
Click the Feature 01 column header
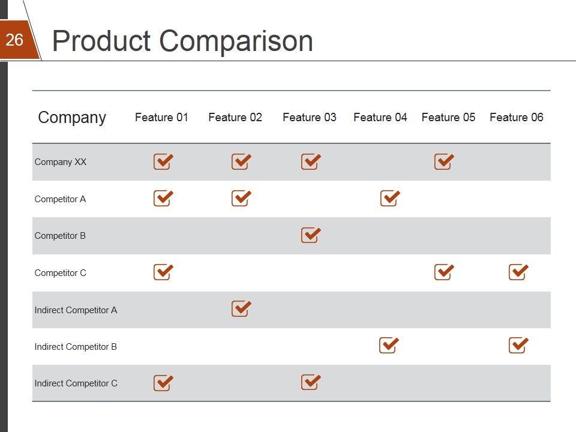pos(161,117)
